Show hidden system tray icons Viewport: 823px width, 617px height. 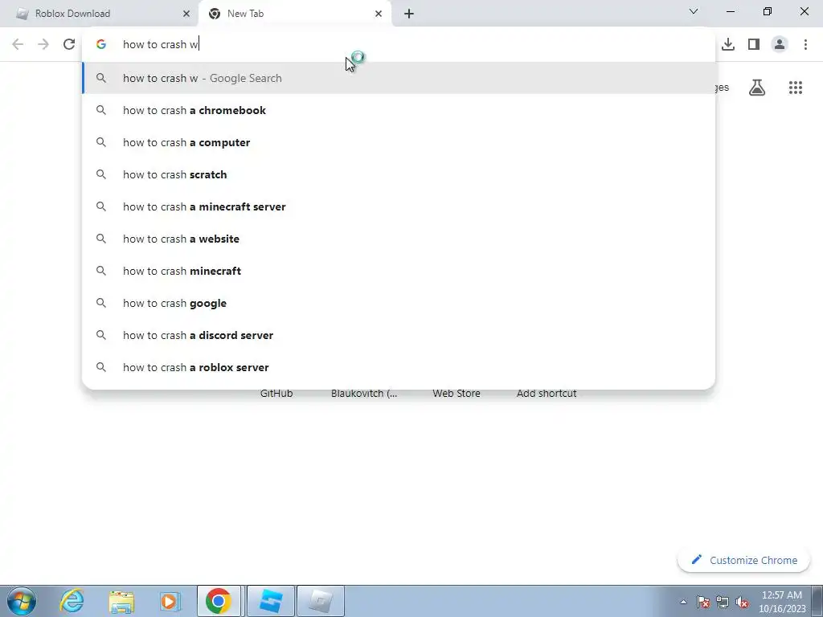[x=683, y=602]
